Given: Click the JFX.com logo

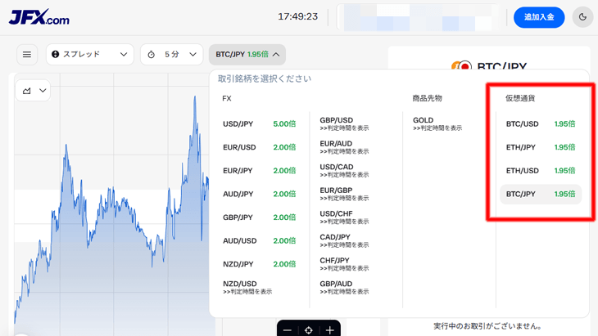Looking at the screenshot, I should [x=39, y=17].
